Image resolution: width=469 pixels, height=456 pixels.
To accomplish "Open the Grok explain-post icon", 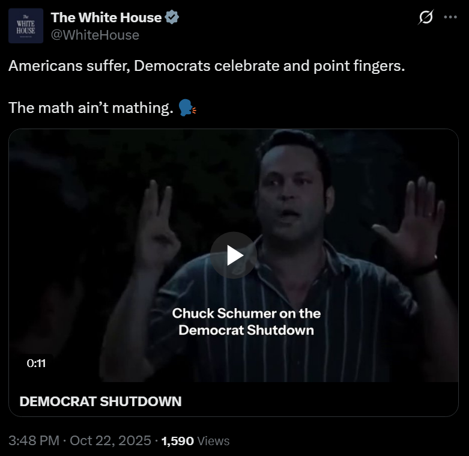I will [x=426, y=17].
